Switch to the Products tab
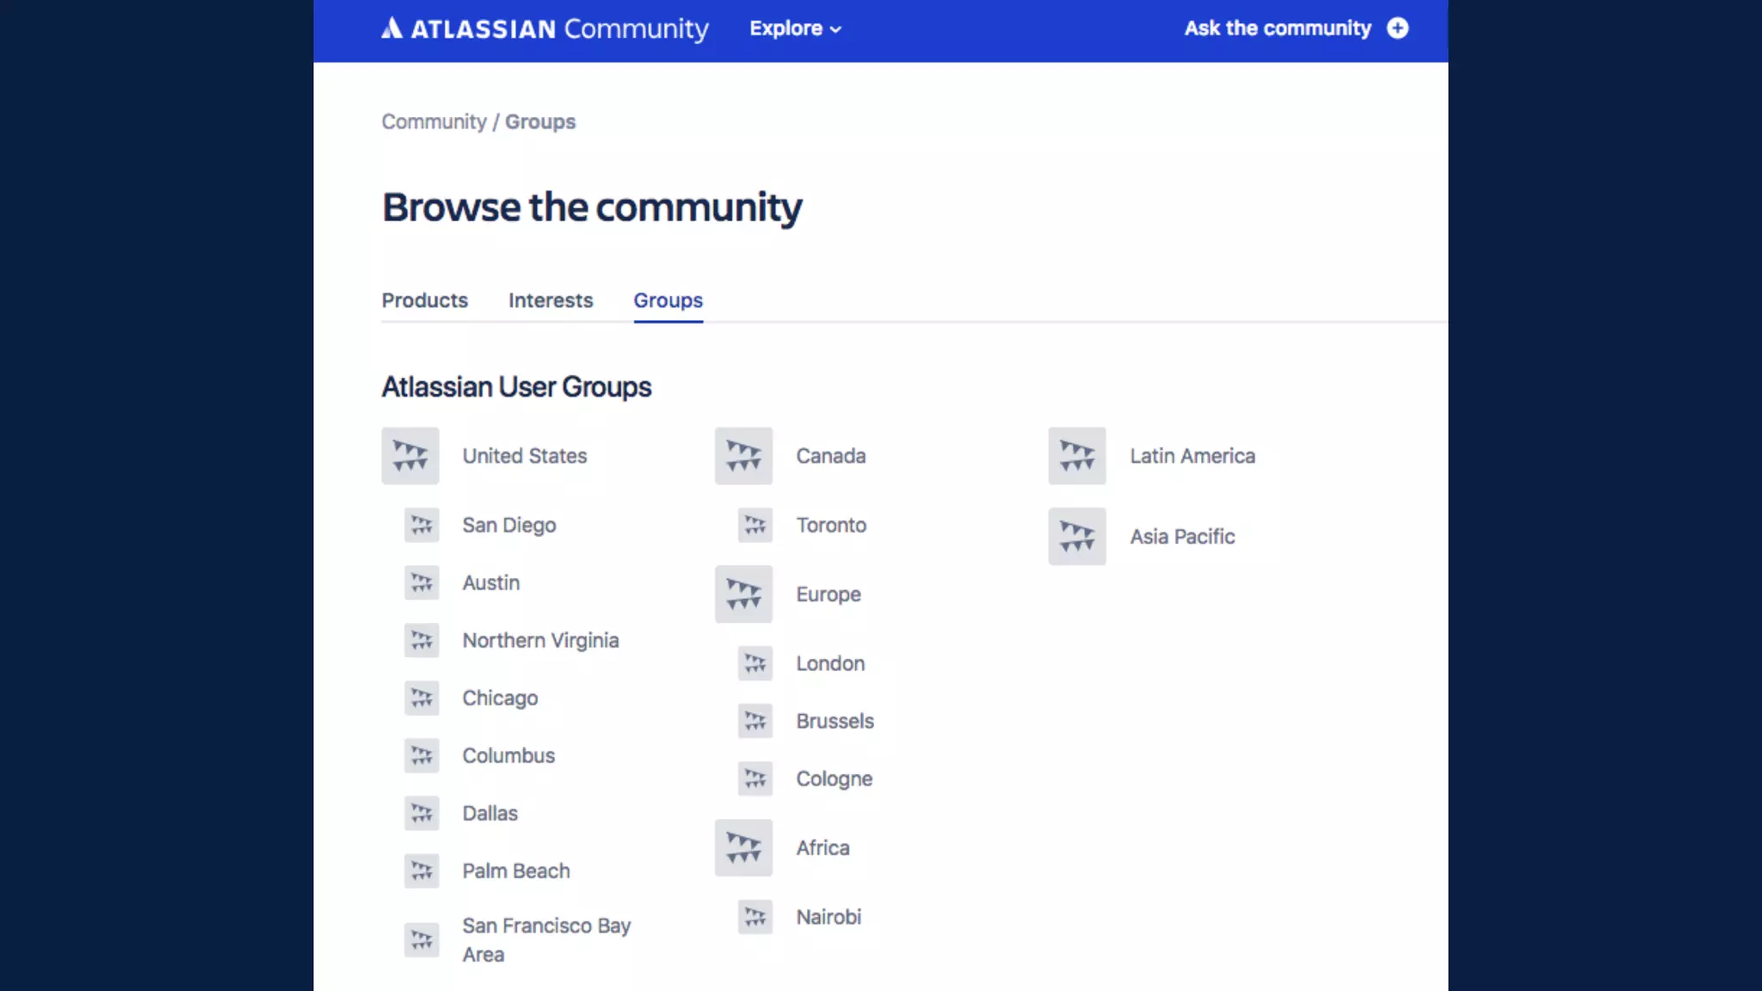 425,300
